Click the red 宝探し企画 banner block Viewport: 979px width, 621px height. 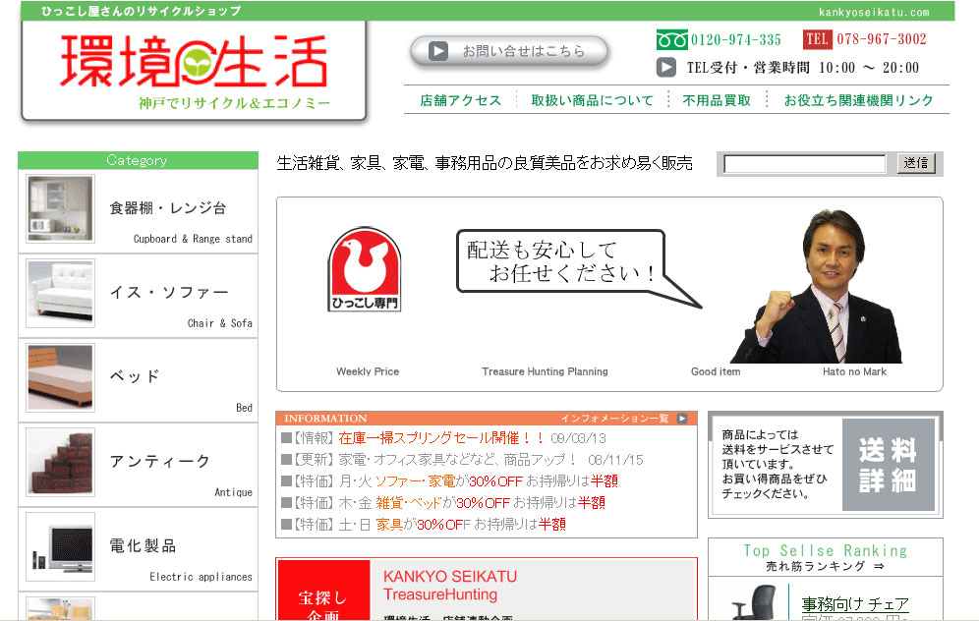[x=323, y=591]
